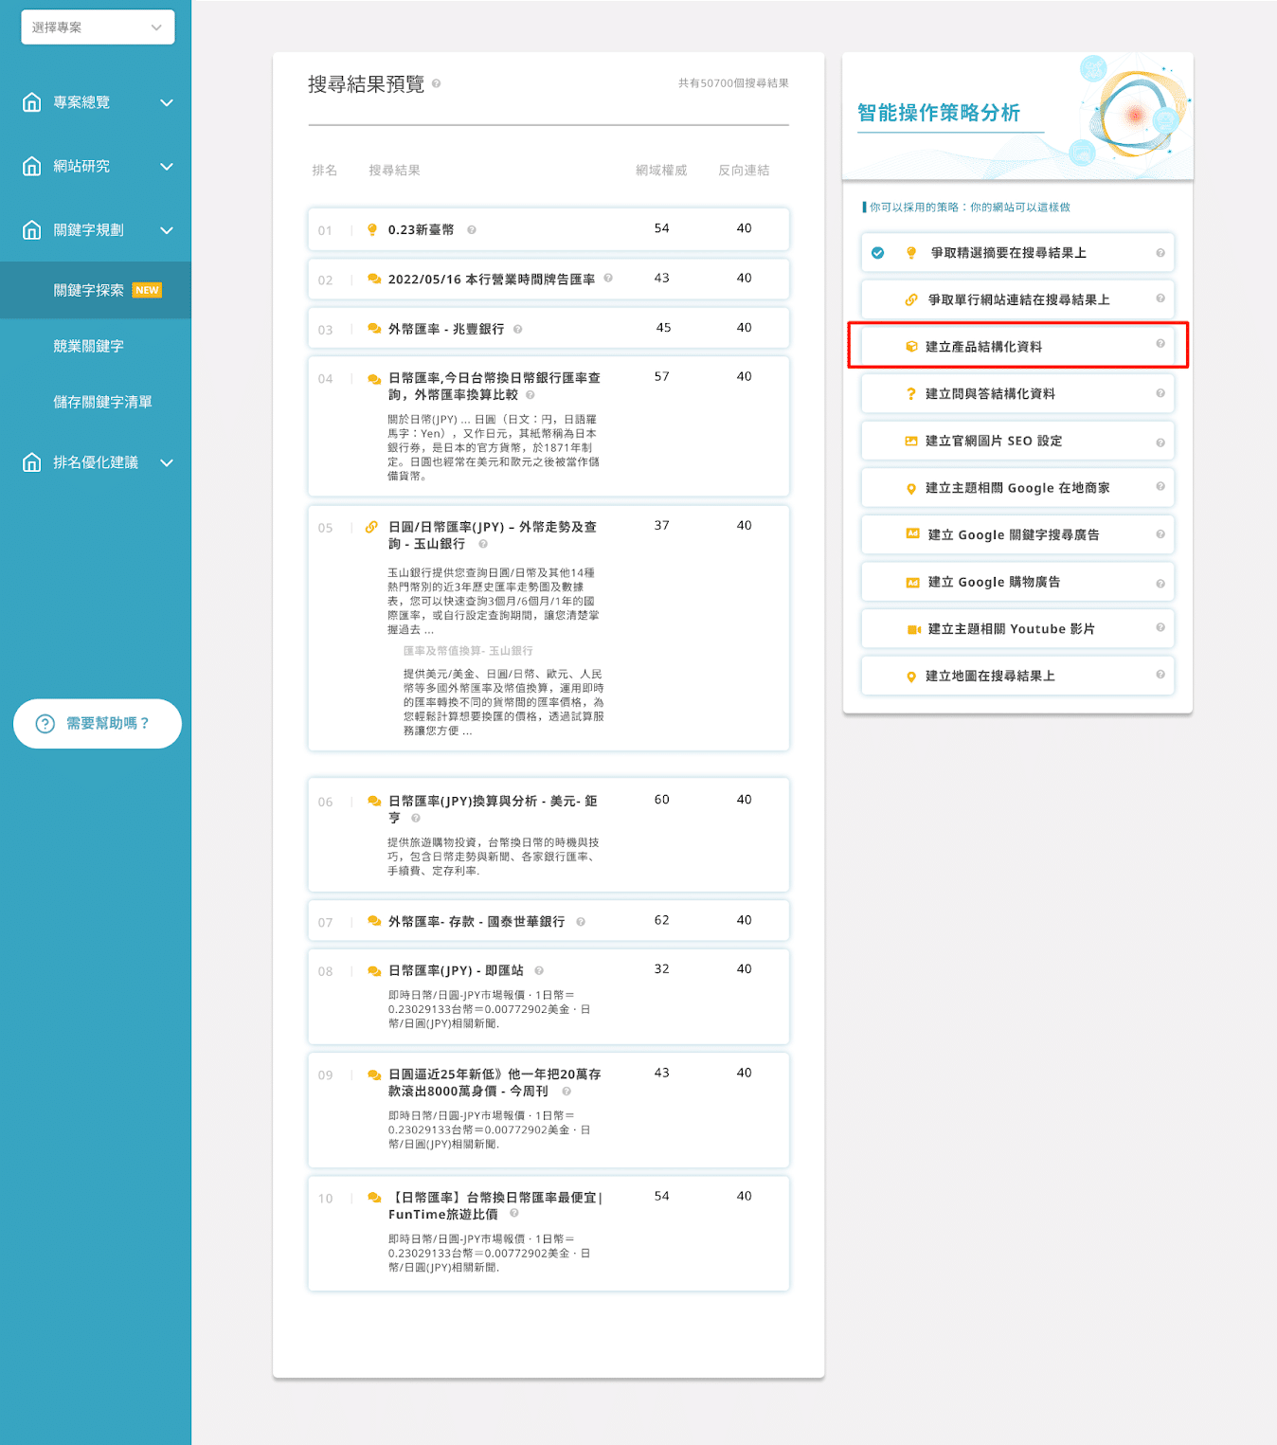Open result 外幣匯率 - 兆豐銀行

[445, 330]
